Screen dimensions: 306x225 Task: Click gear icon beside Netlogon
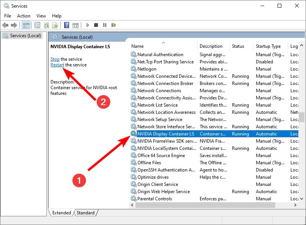[x=134, y=69]
